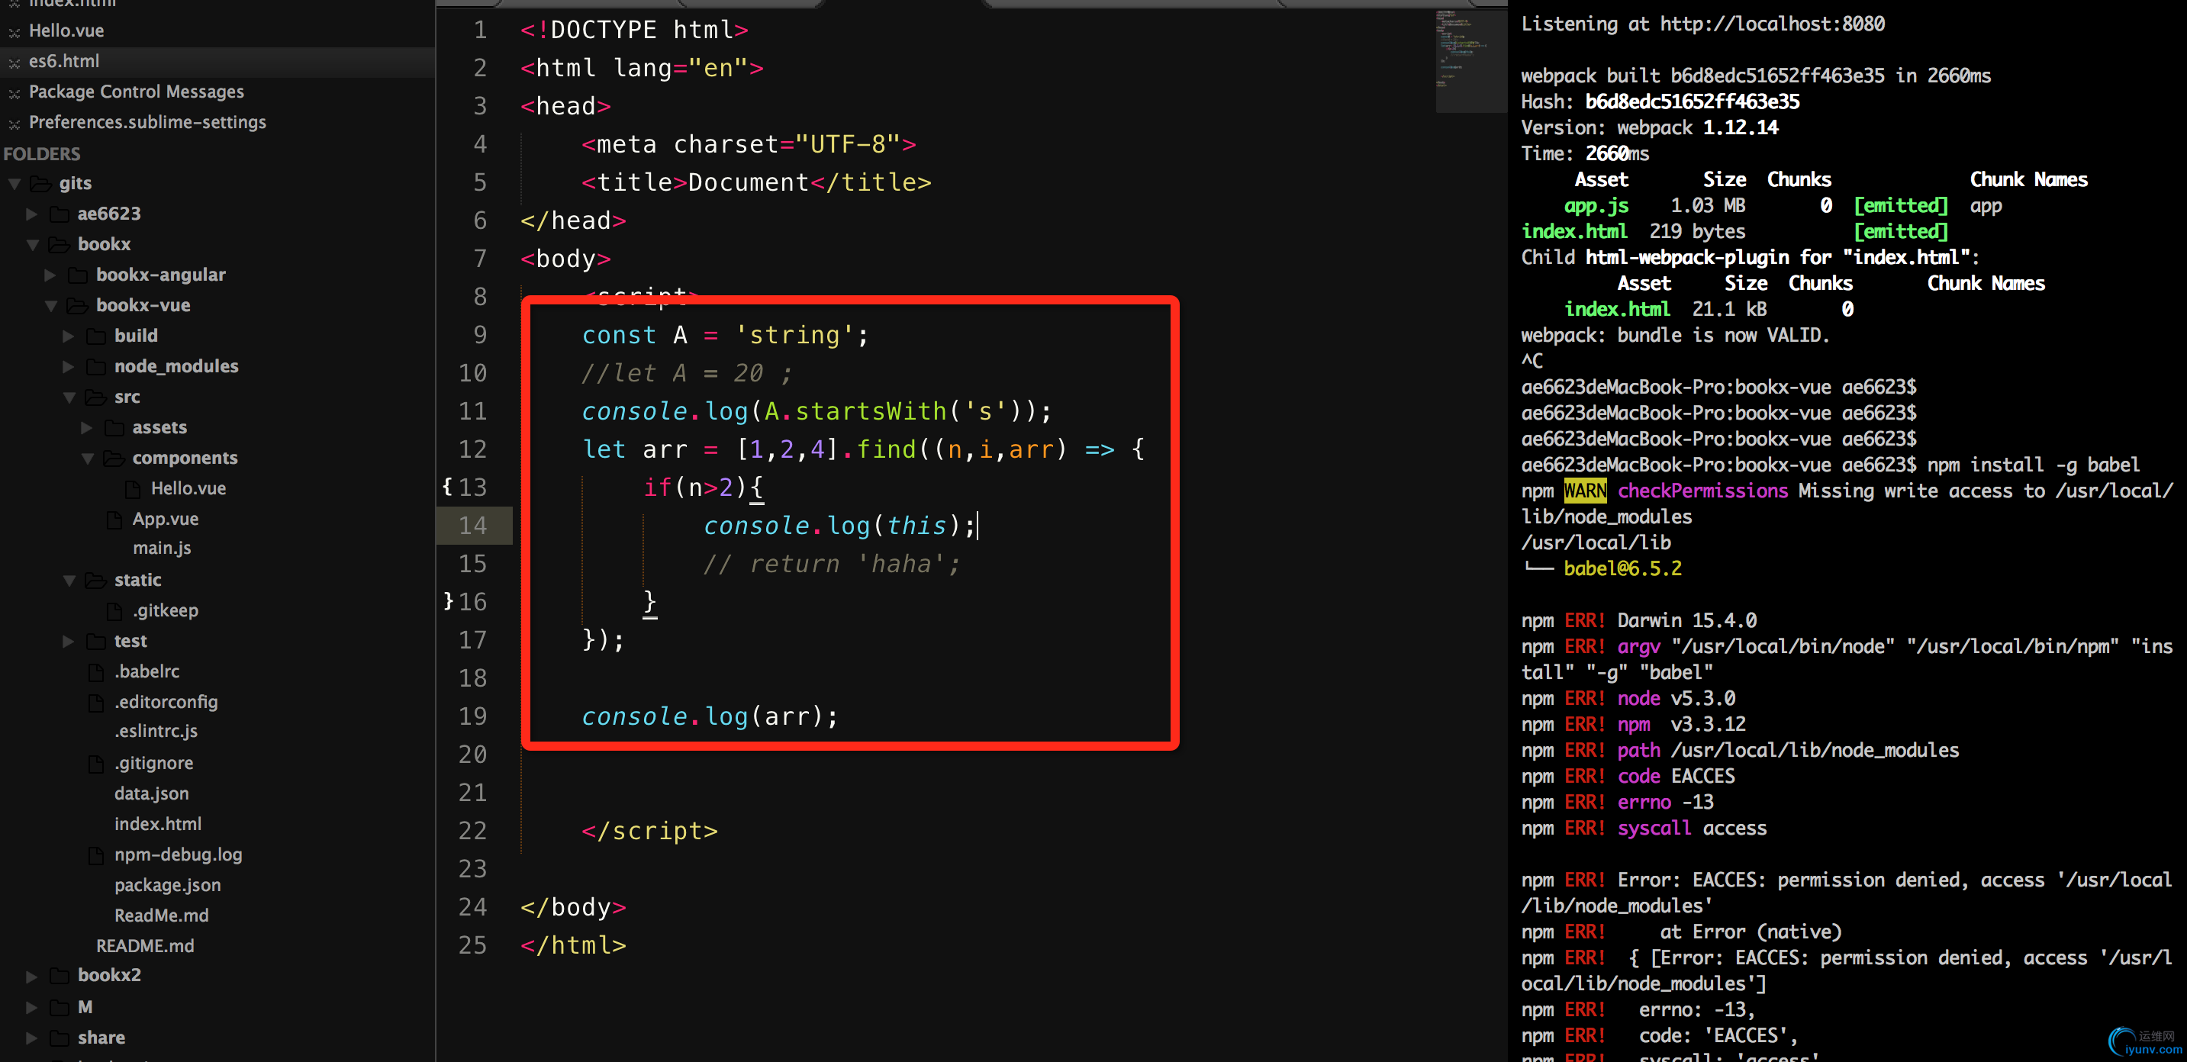This screenshot has height=1062, width=2187.
Task: Select es6.html in open files
Action: [63, 61]
